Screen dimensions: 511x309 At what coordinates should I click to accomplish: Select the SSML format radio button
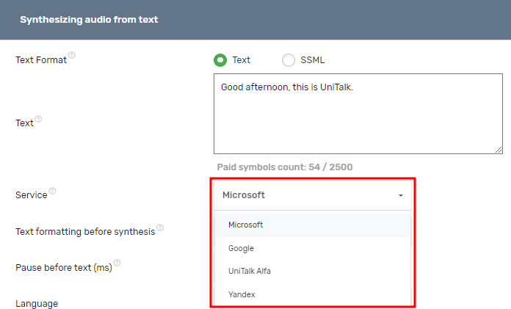point(289,60)
